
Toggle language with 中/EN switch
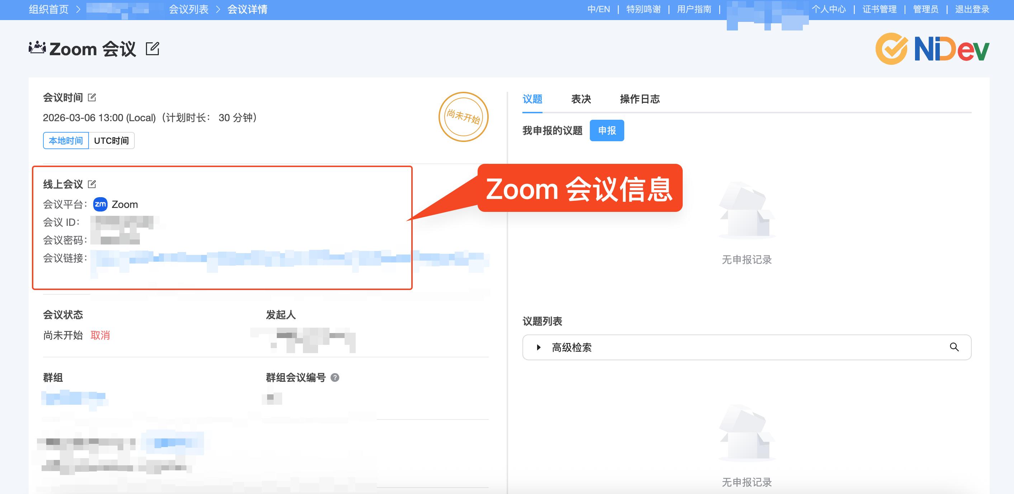[x=599, y=9]
